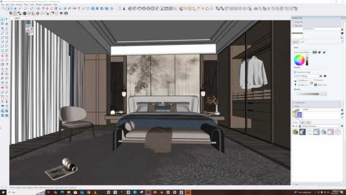Click the texture width value field
This screenshot has width=346, height=195.
pos(303,81)
